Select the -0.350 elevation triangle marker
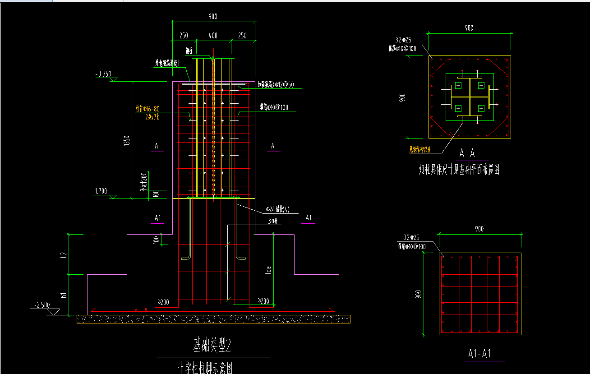Image resolution: width=590 pixels, height=374 pixels. point(114,80)
